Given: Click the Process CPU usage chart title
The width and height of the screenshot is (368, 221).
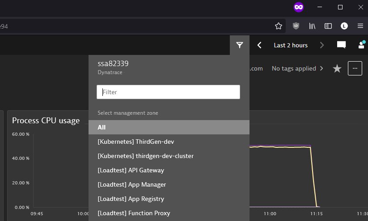Looking at the screenshot, I should (46, 121).
